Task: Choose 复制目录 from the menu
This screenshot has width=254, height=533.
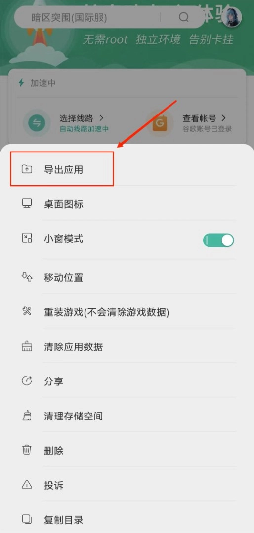Action: pyautogui.click(x=127, y=519)
